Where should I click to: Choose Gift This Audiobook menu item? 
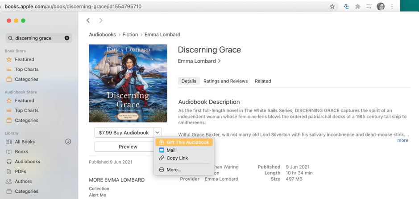(184, 142)
